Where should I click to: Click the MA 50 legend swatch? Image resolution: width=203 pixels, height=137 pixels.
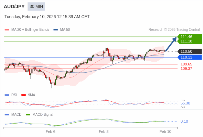56,30
